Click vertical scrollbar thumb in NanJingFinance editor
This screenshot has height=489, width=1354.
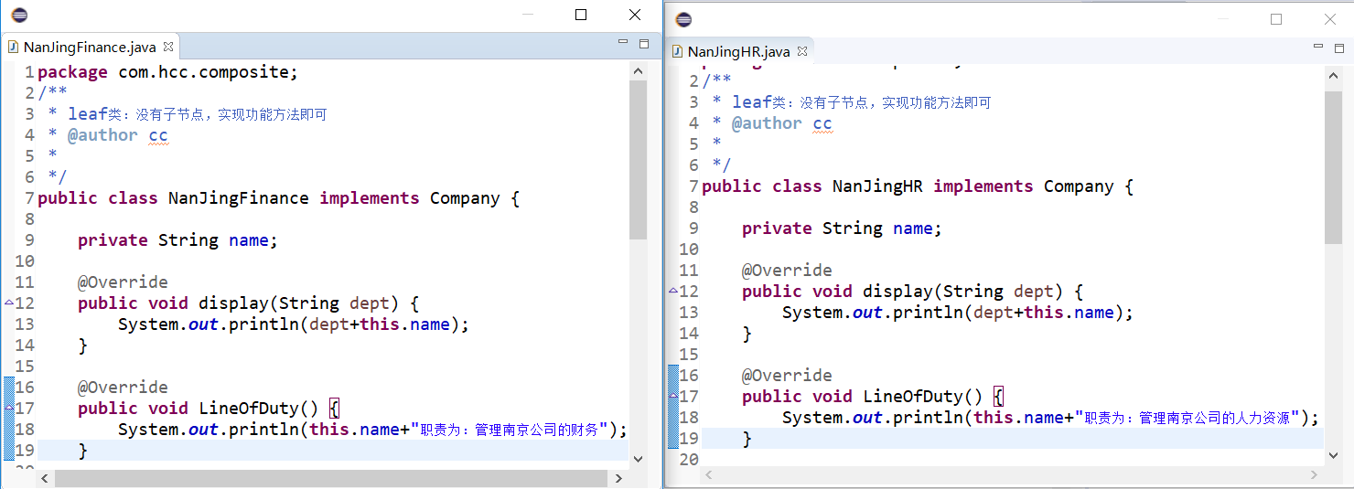coord(639,159)
